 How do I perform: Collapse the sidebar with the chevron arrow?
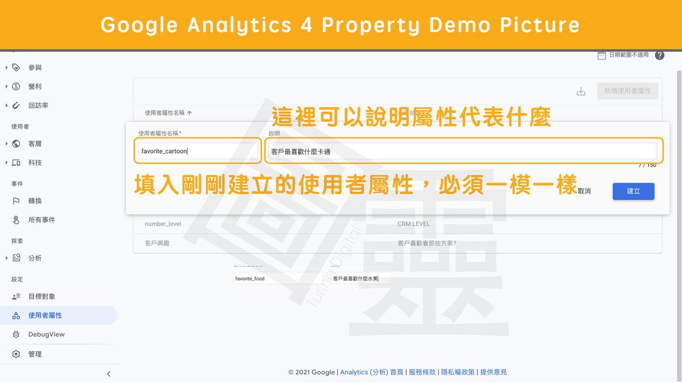pyautogui.click(x=109, y=374)
